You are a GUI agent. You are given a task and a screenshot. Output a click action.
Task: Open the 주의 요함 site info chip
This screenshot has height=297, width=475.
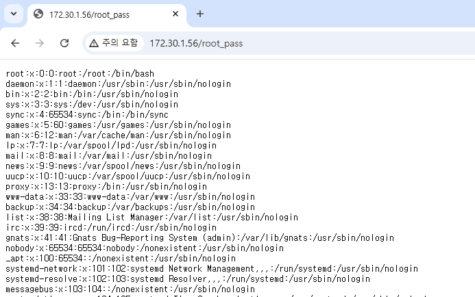[113, 43]
